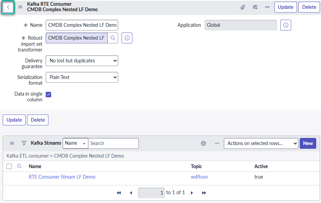Open Actions on selected rows dropdown

[261, 143]
